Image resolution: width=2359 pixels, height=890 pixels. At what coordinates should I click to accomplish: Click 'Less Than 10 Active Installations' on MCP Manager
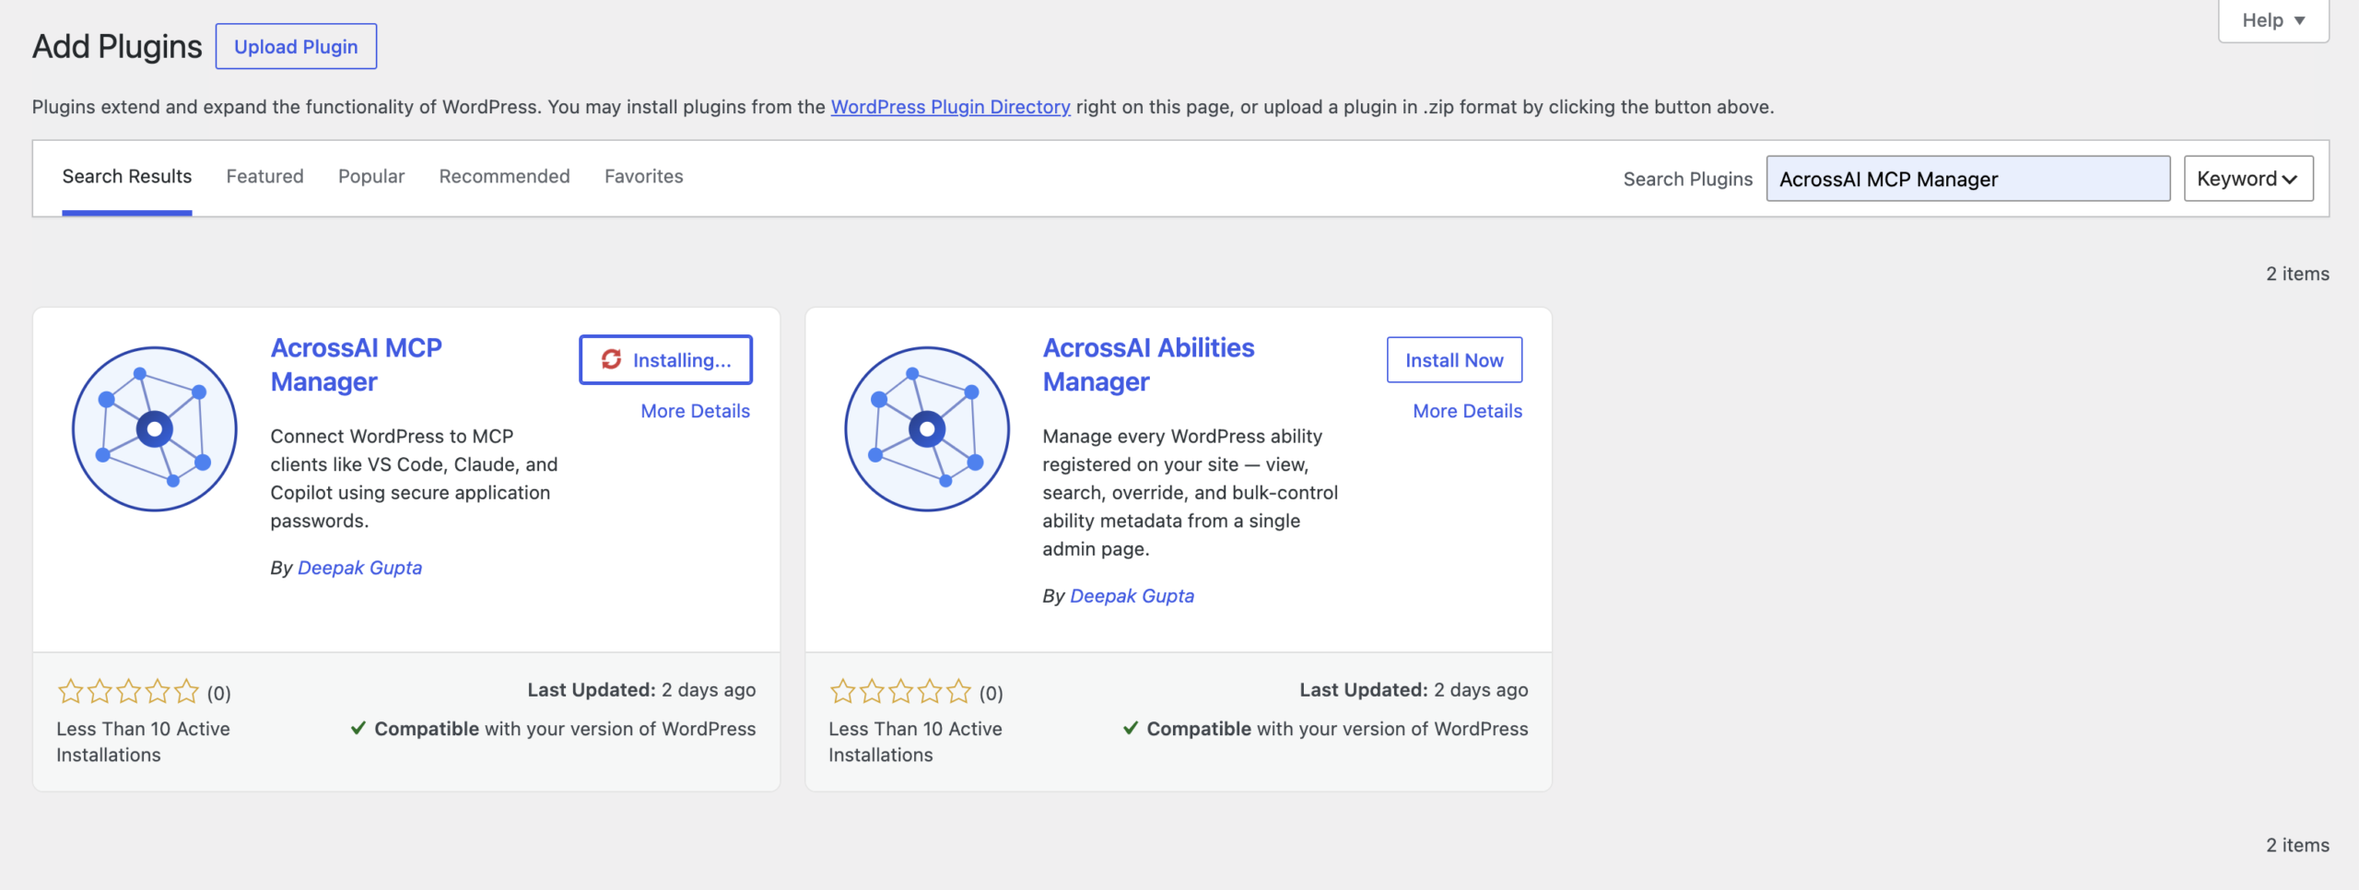pyautogui.click(x=143, y=742)
